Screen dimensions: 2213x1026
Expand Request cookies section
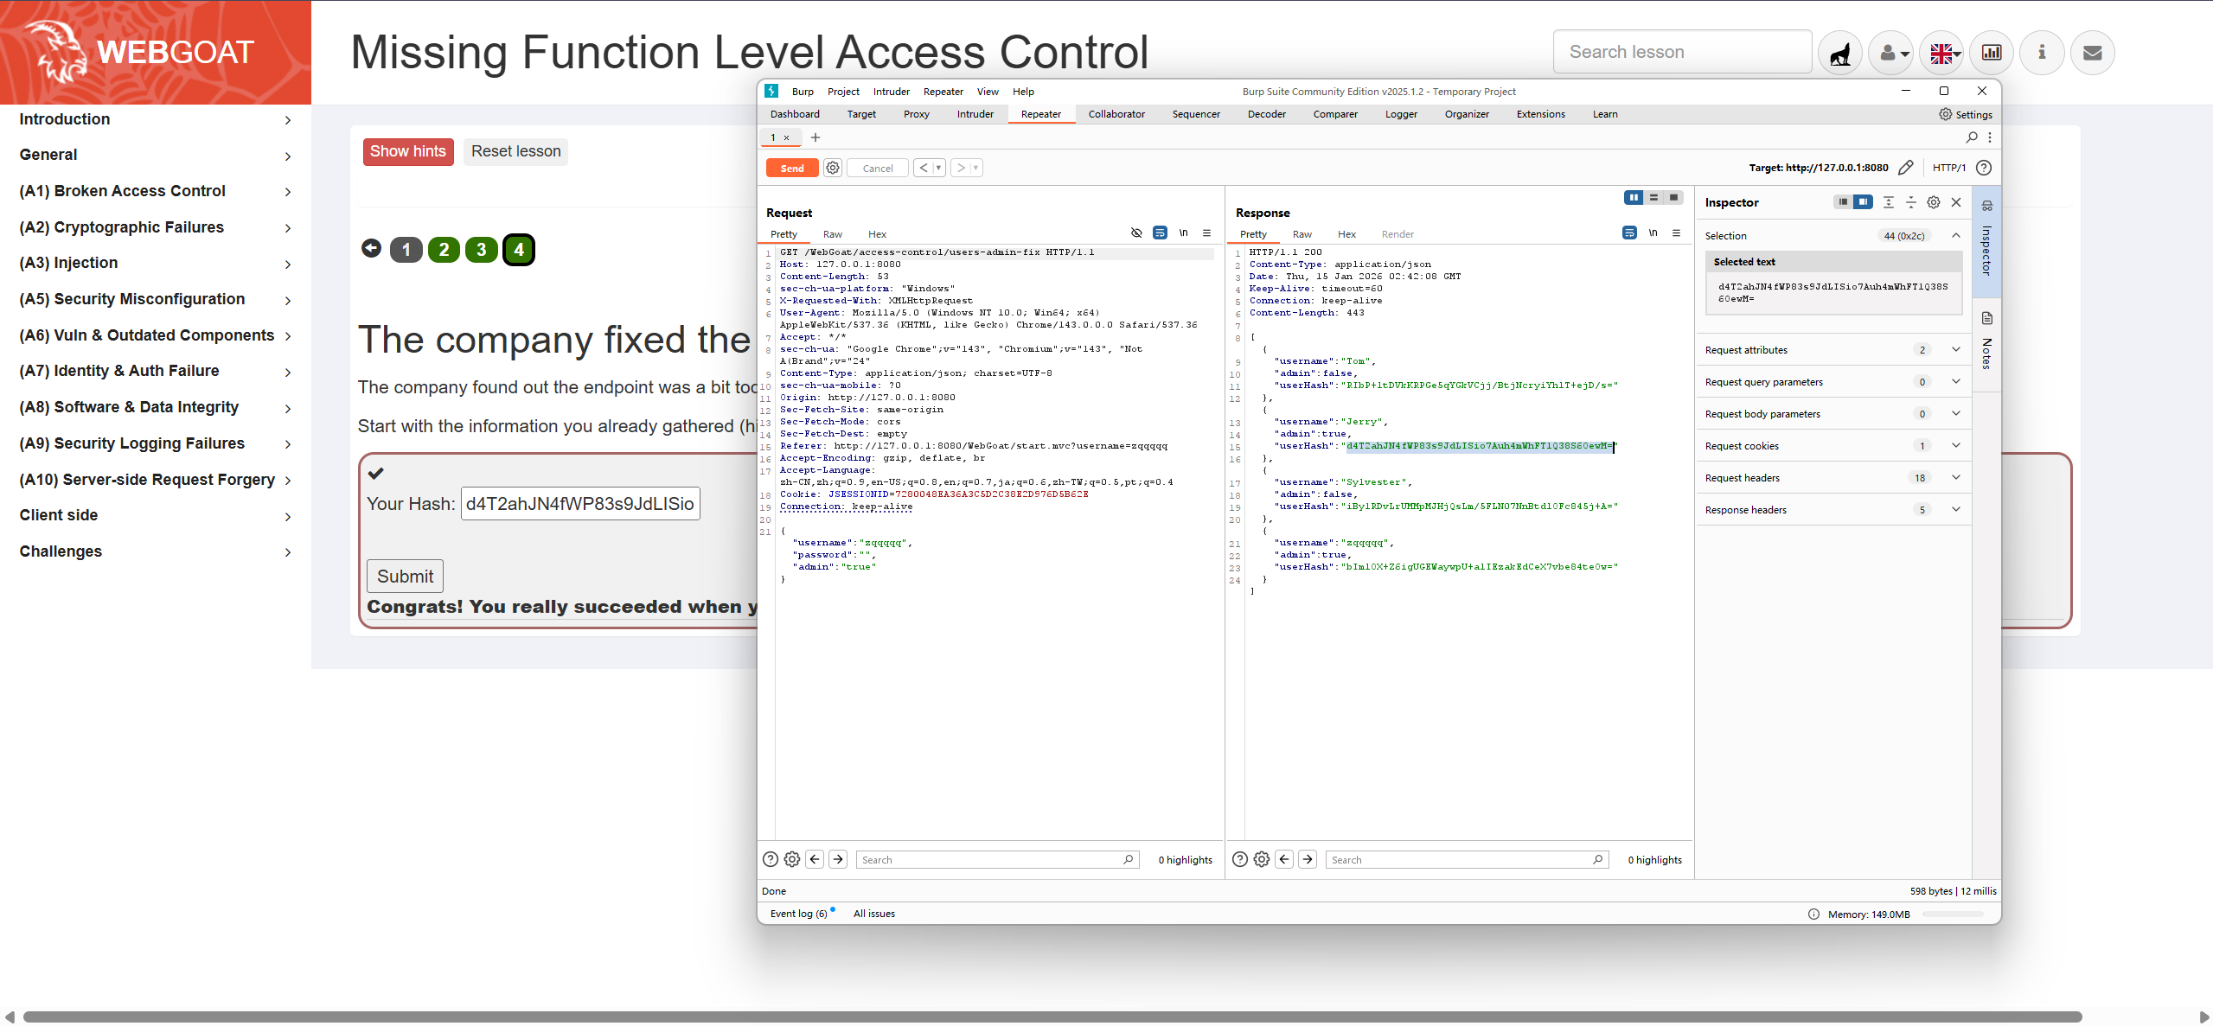pos(1955,445)
